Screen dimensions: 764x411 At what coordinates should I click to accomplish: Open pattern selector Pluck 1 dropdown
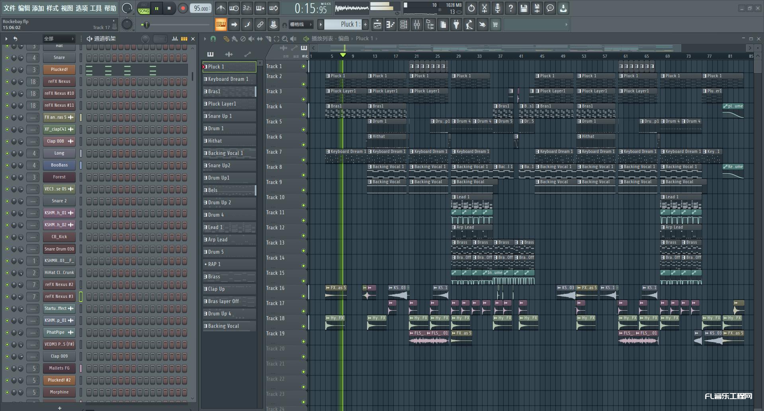342,25
